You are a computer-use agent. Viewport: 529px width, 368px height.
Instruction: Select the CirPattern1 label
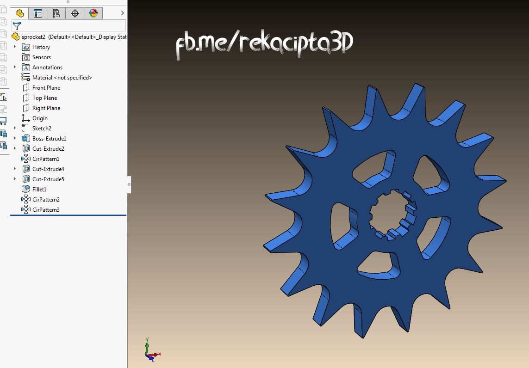pyautogui.click(x=46, y=159)
